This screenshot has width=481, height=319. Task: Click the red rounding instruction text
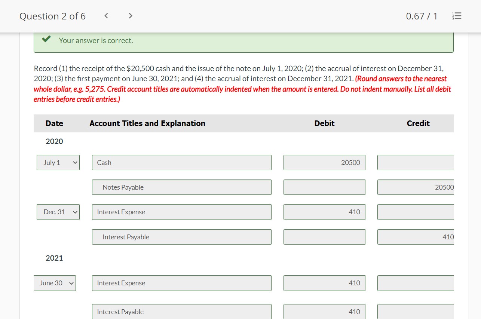pos(242,89)
